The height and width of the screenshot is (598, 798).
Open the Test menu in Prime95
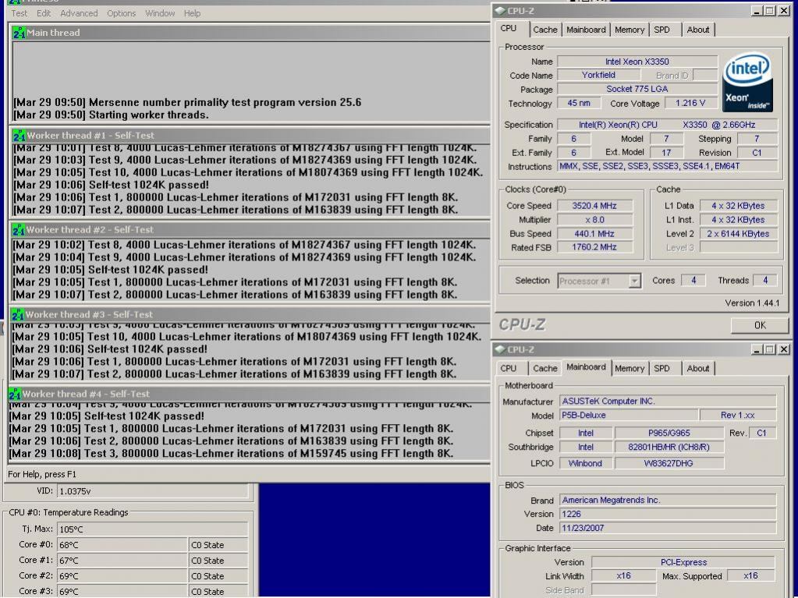pos(20,13)
